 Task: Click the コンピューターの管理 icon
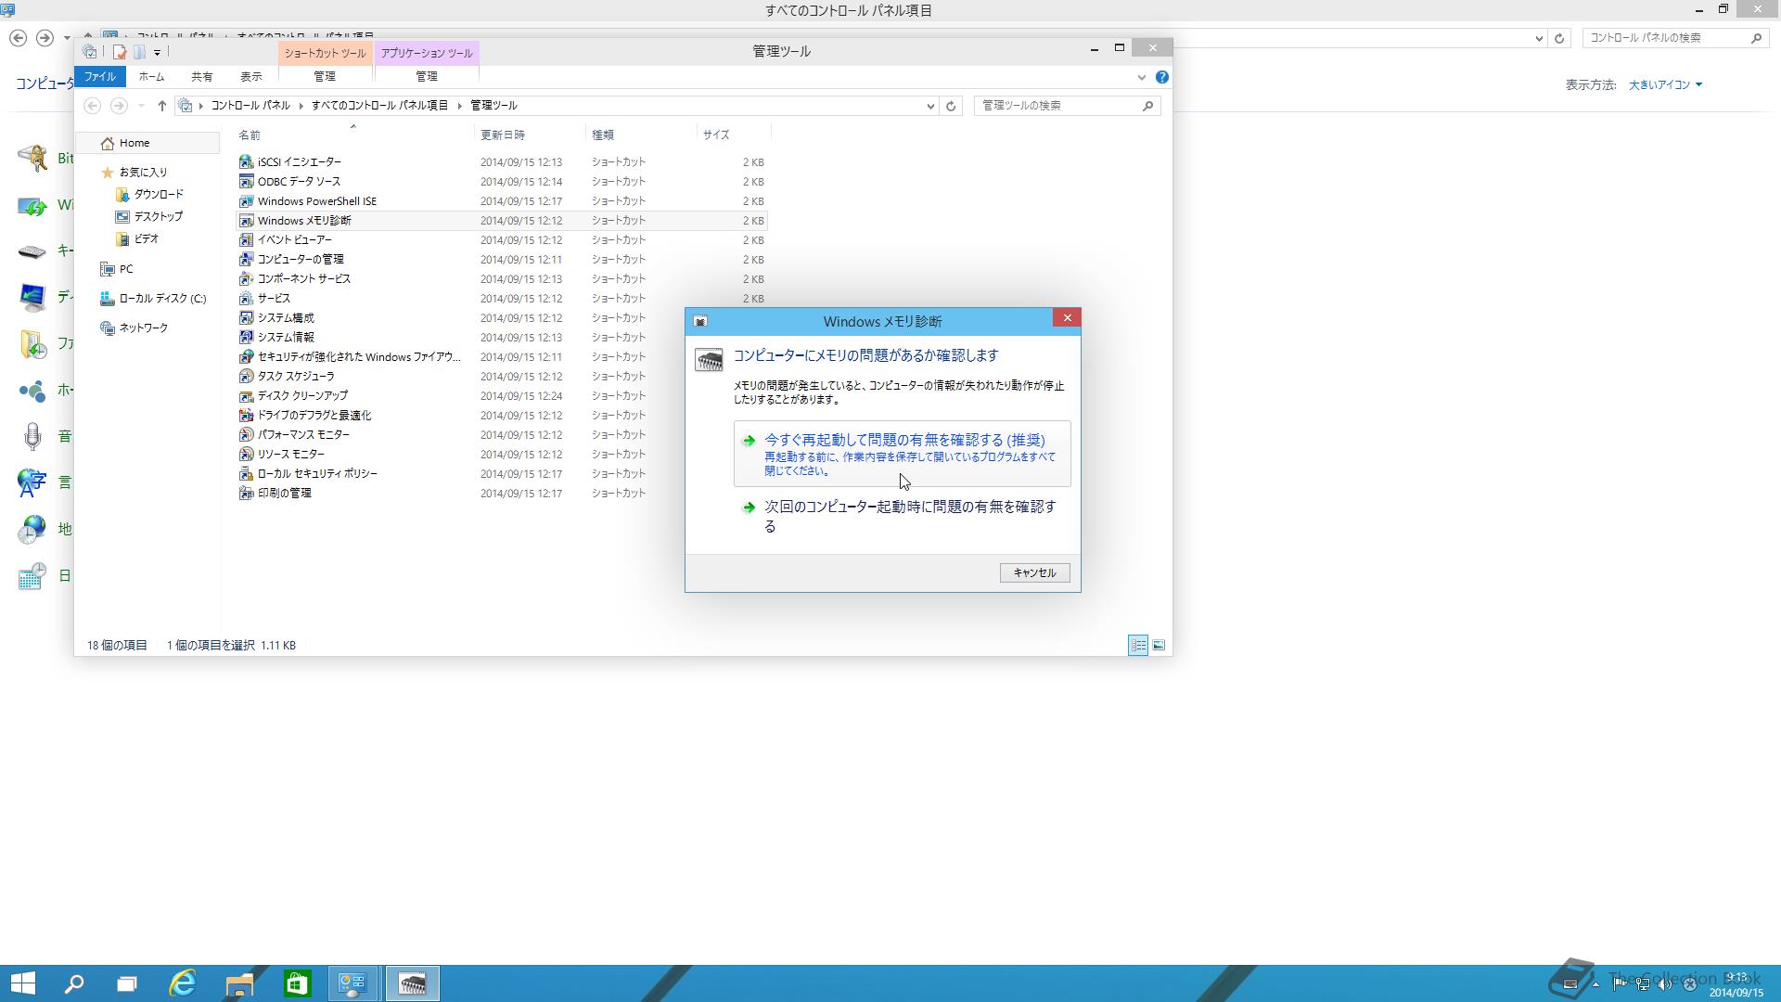click(246, 260)
